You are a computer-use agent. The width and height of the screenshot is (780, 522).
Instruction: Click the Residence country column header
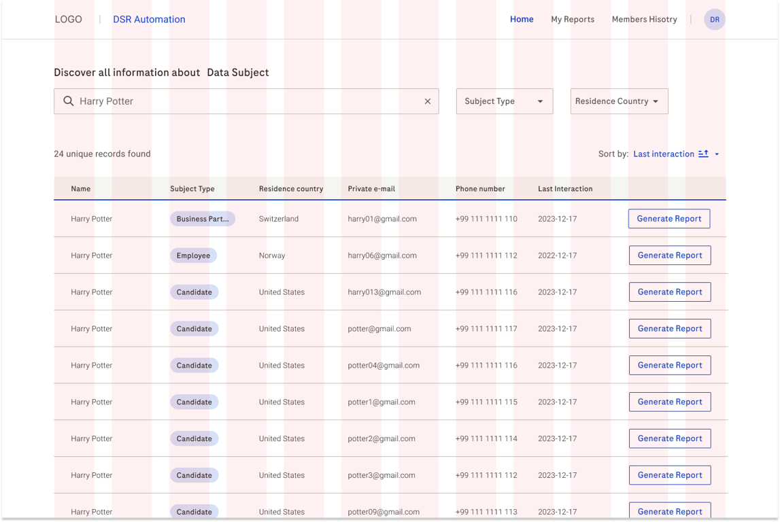tap(291, 189)
